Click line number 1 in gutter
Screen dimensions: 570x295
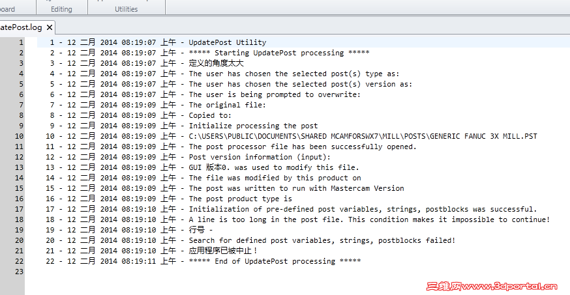tap(21, 42)
